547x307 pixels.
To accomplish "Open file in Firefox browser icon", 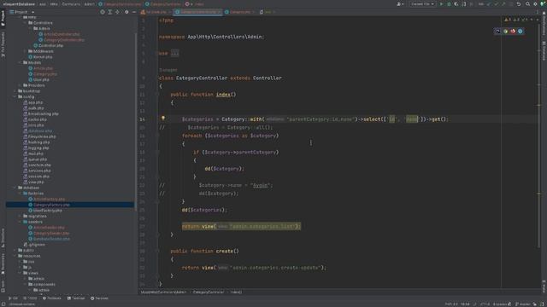I will pos(513,32).
